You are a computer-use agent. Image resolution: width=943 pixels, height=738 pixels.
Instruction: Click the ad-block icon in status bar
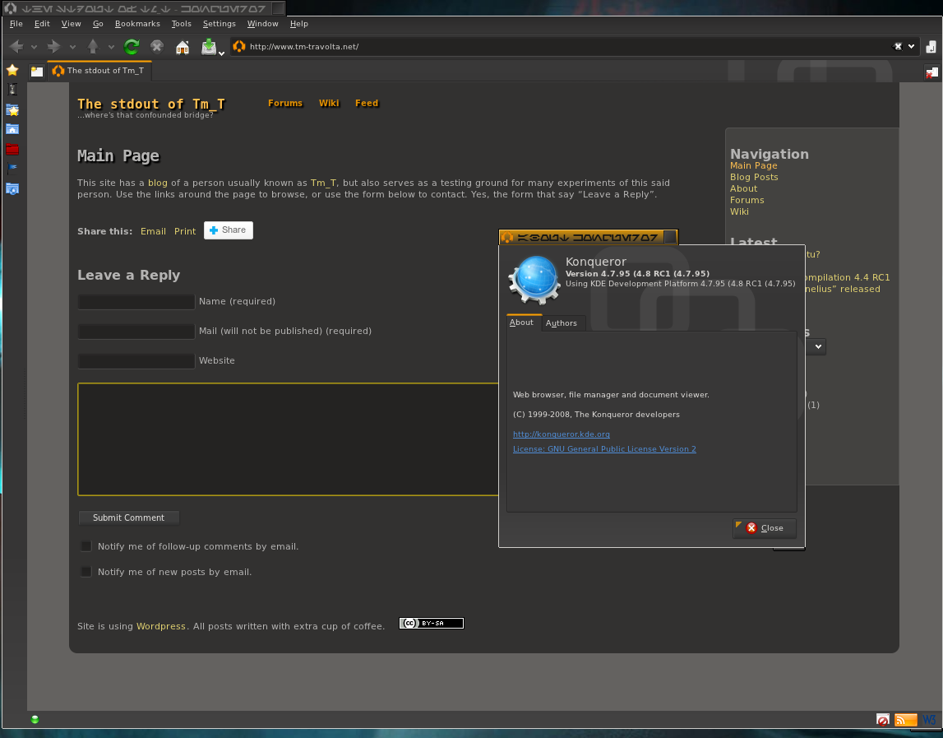(x=883, y=720)
